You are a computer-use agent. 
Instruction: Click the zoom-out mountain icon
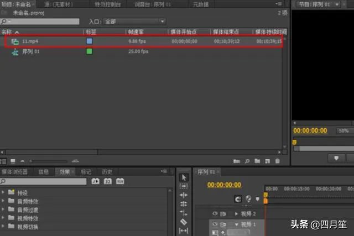22,161
